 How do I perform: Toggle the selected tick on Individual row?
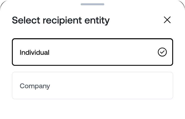pyautogui.click(x=162, y=52)
